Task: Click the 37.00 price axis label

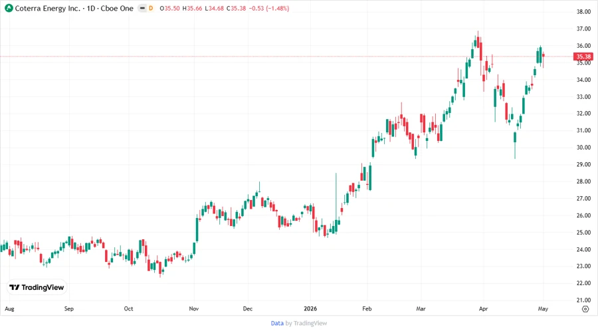Action: (x=583, y=29)
